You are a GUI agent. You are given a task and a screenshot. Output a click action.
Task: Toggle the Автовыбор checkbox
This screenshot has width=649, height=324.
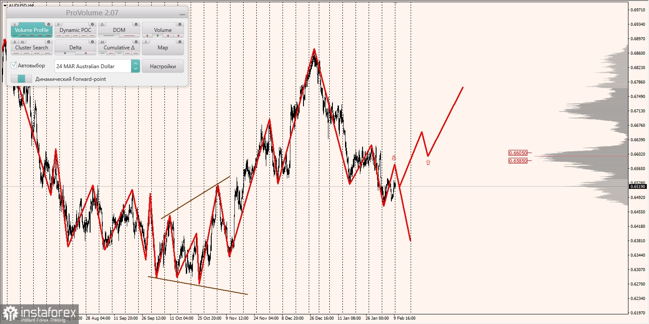(14, 65)
